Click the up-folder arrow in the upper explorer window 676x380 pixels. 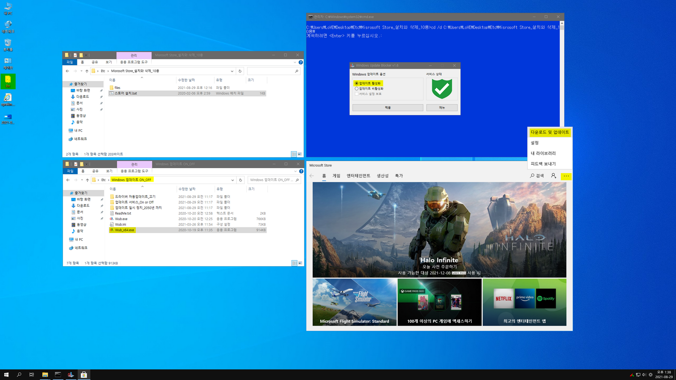pos(87,71)
